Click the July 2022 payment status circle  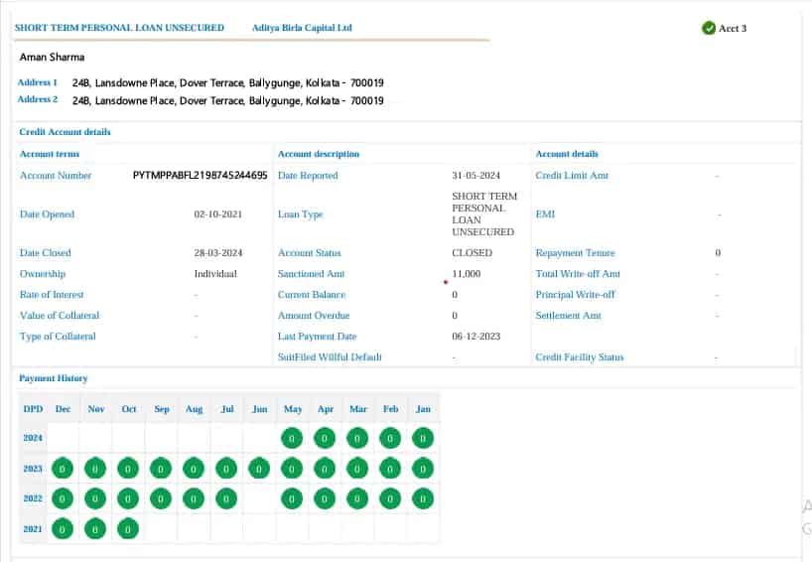(x=226, y=498)
